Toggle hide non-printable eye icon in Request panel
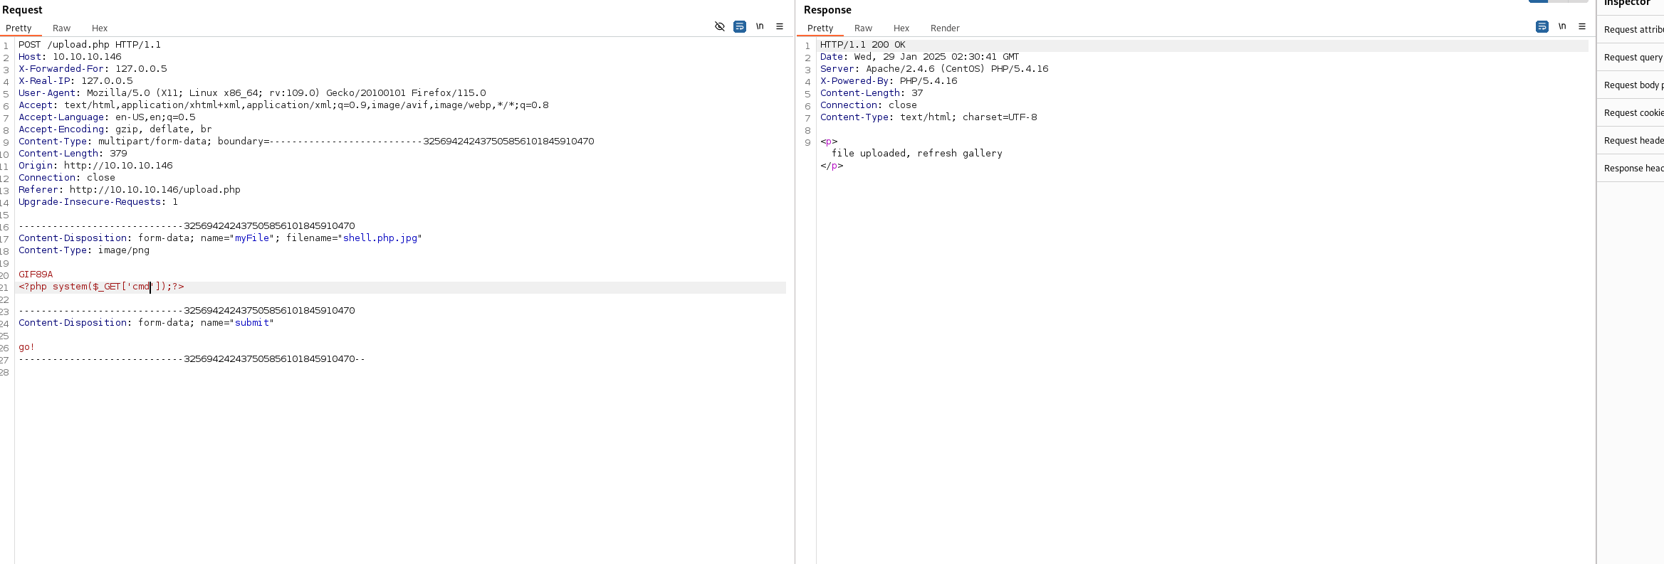Image resolution: width=1664 pixels, height=564 pixels. point(720,26)
